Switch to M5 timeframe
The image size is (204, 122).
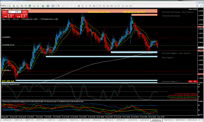[x=104, y=6]
